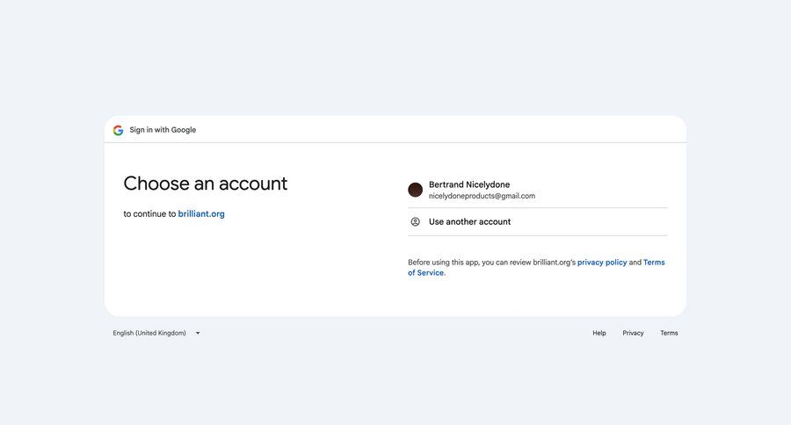Click the Sign in with Google header text
This screenshot has height=425, width=791.
(163, 130)
